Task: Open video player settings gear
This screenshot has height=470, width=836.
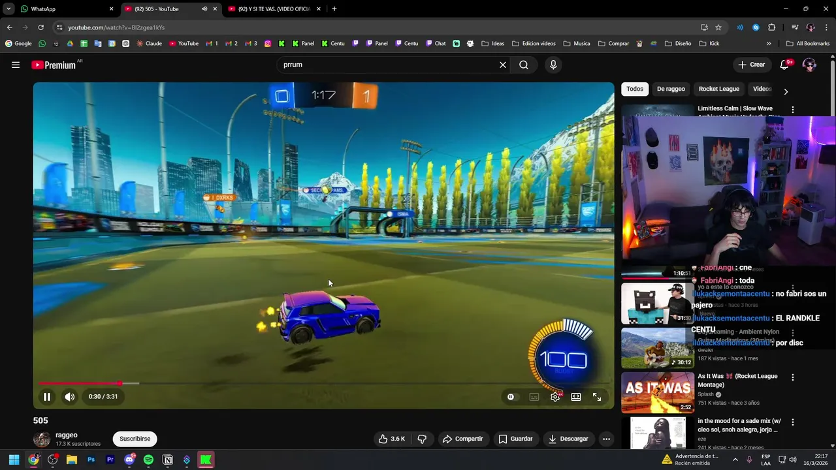Action: point(555,397)
